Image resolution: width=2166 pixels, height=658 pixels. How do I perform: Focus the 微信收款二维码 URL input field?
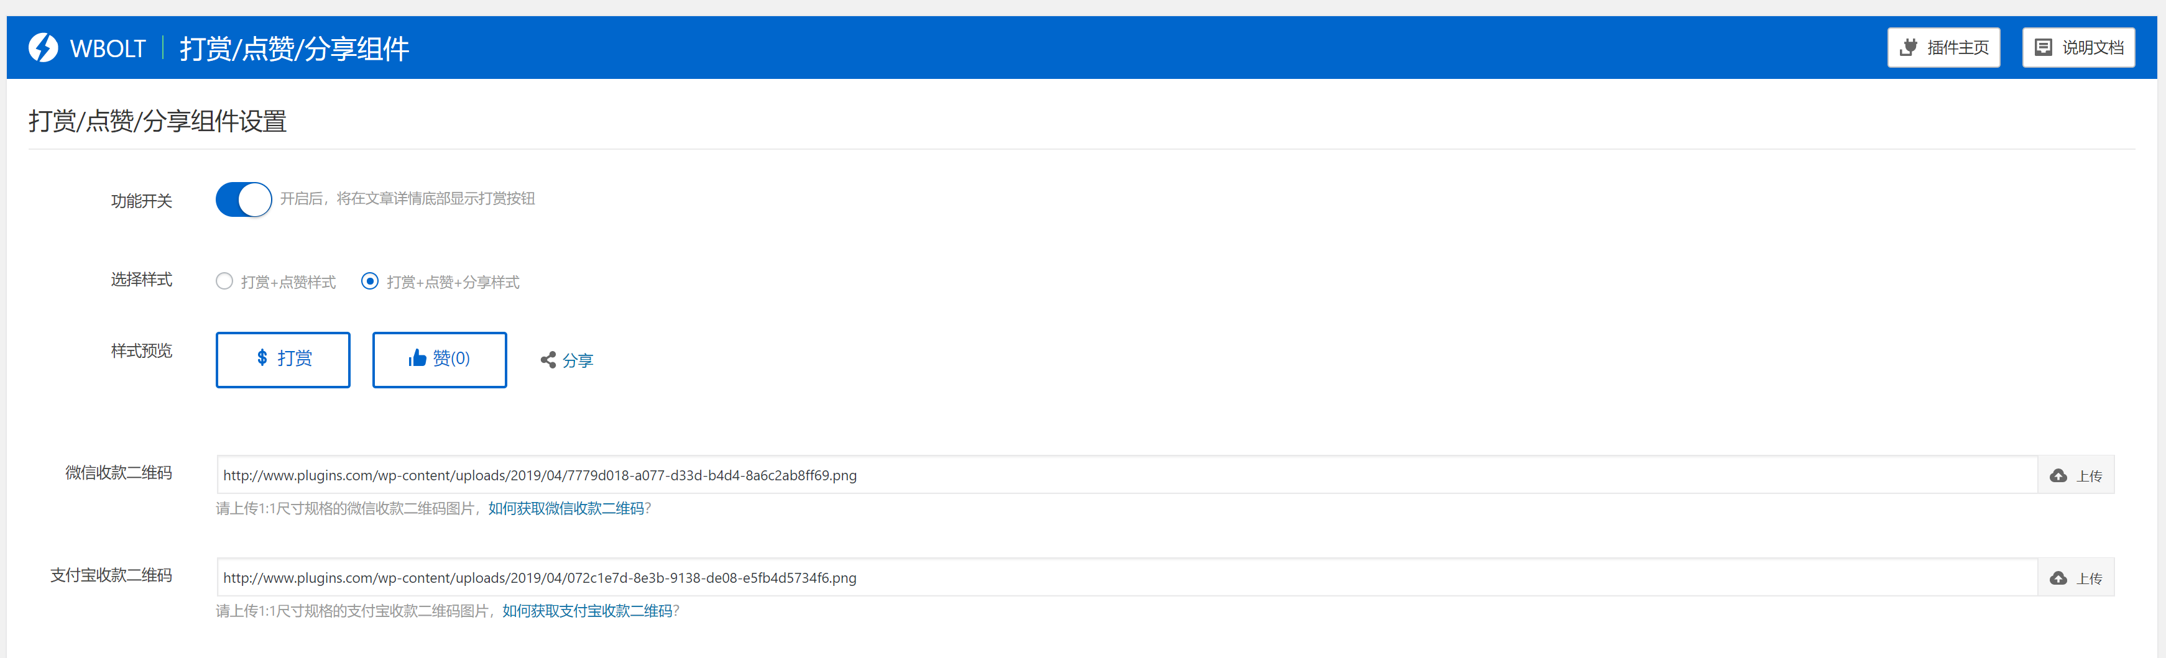pos(1127,476)
